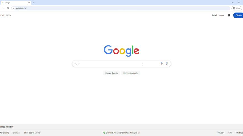The height and width of the screenshot is (136, 243).
Task: Open a new tab with the plus icon
Action: [x=34, y=3]
